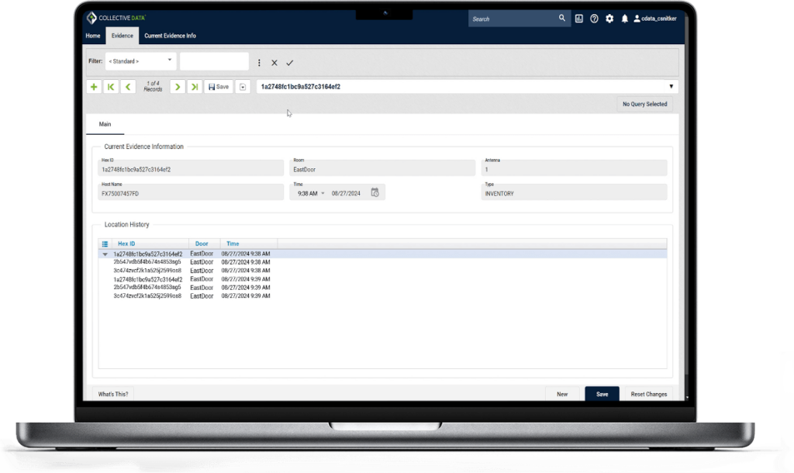Collapse the first Location History row
Screen dimensions: 794x473
(105, 254)
